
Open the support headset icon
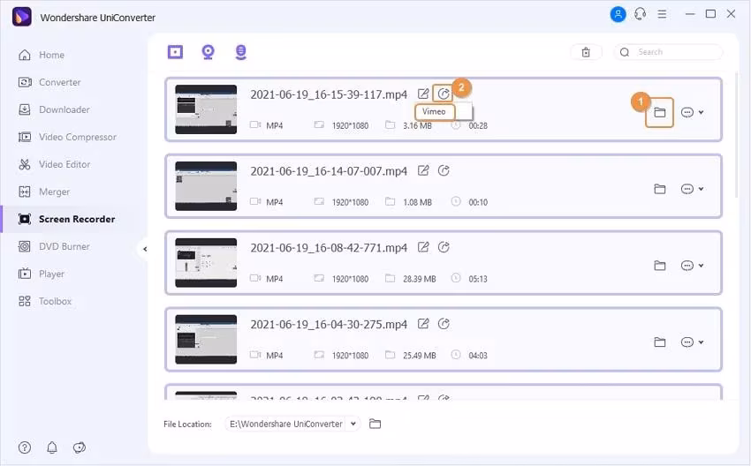(641, 14)
